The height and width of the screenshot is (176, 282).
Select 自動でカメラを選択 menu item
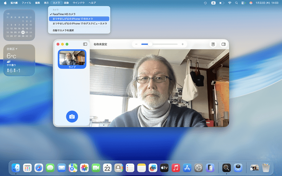[79, 30]
